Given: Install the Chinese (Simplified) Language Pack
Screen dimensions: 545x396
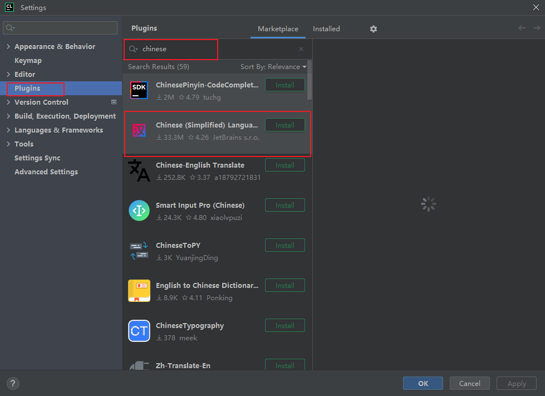Looking at the screenshot, I should [x=284, y=125].
